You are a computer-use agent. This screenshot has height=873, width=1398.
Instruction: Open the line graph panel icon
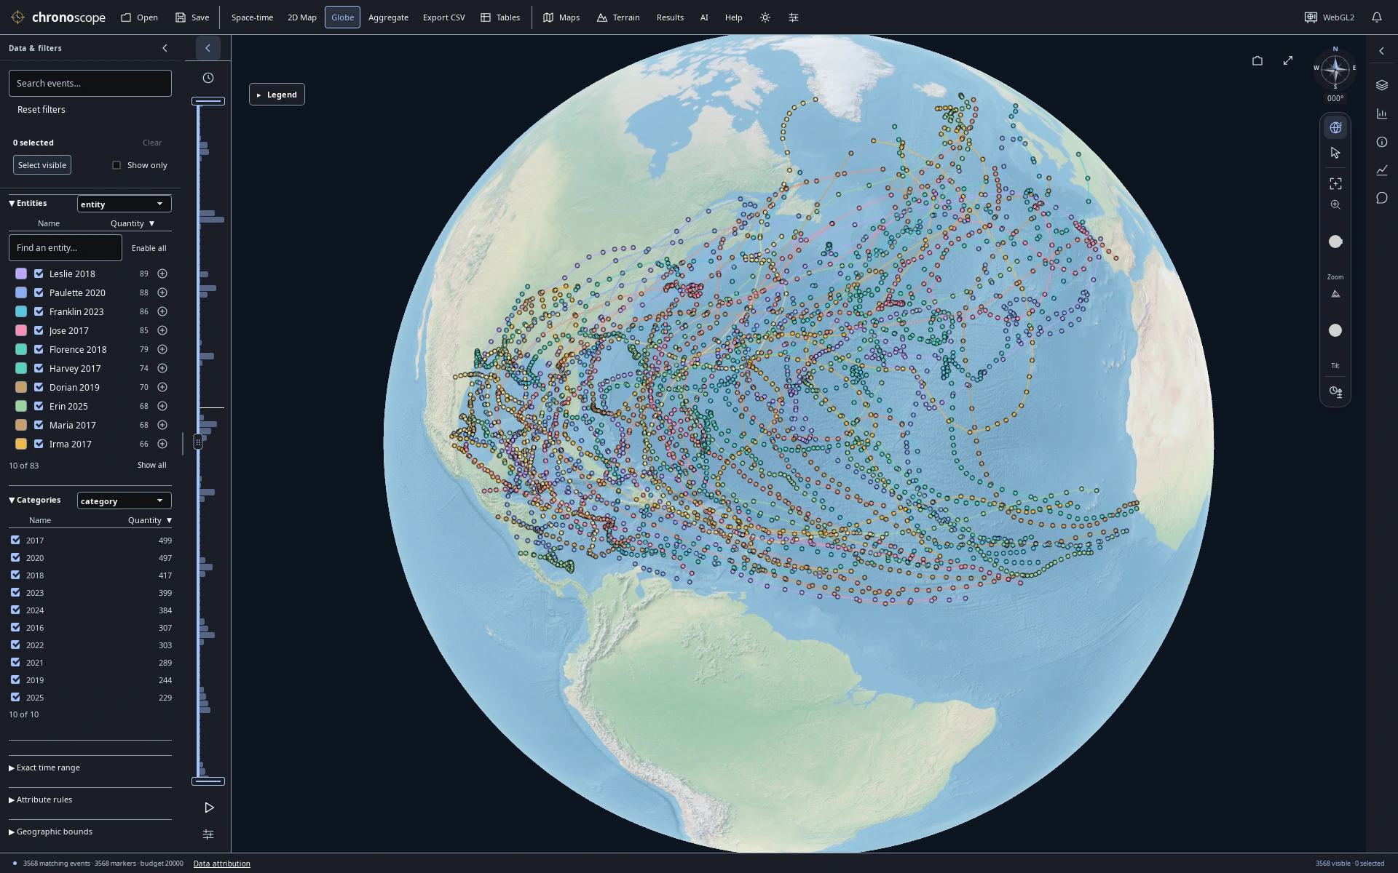pyautogui.click(x=1382, y=170)
